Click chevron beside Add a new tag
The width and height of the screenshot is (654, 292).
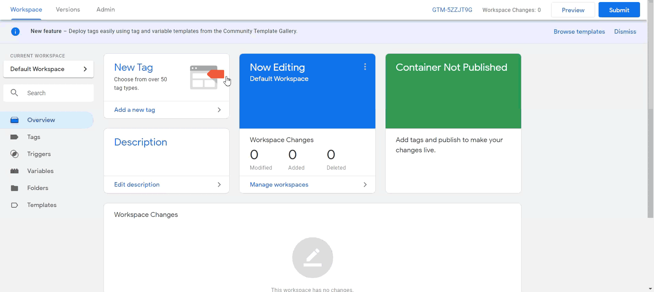pos(219,110)
